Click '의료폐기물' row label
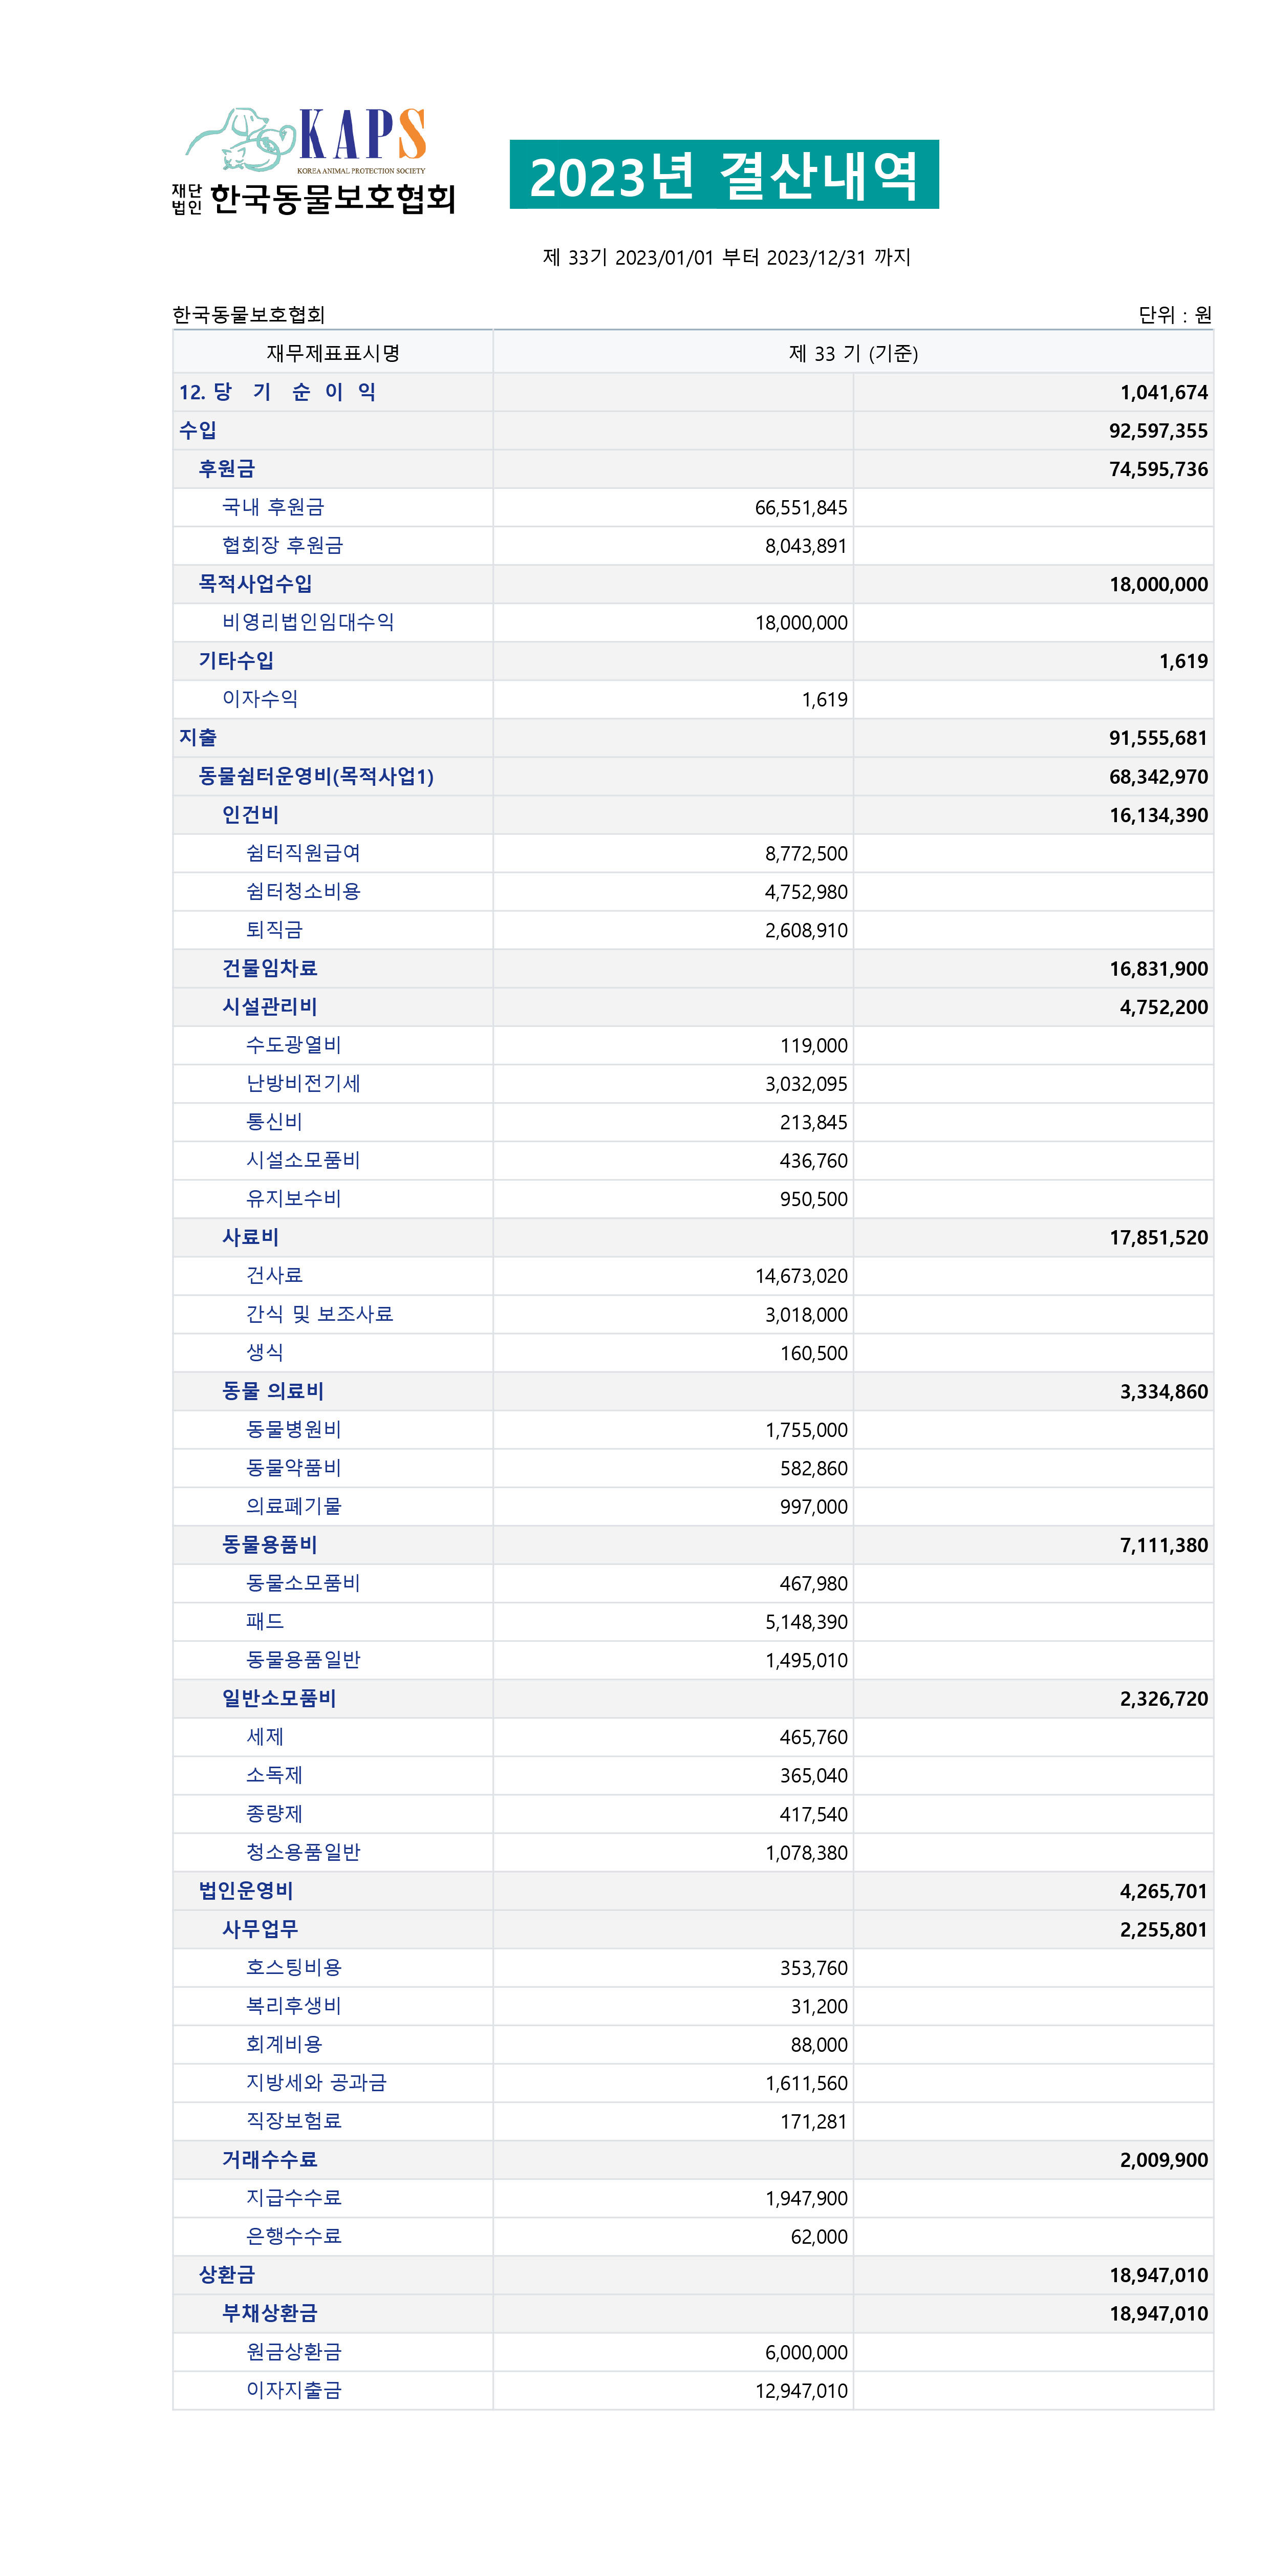Image resolution: width=1271 pixels, height=2576 pixels. click(x=293, y=1506)
